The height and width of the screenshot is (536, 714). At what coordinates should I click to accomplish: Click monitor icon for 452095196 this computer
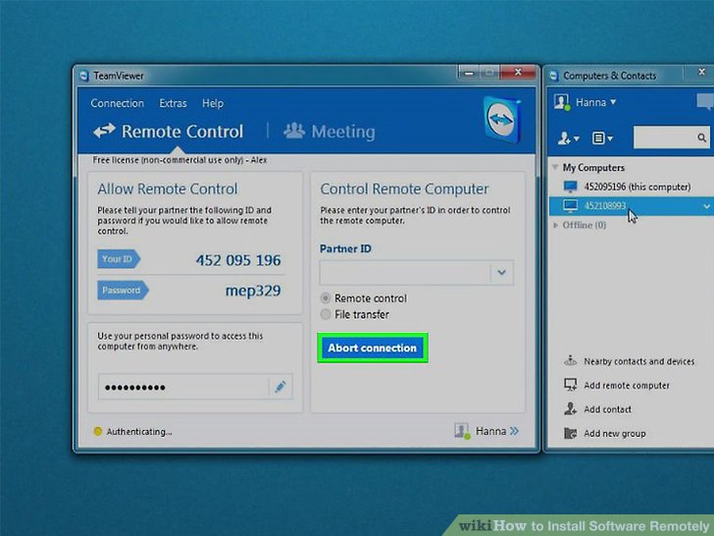pos(570,187)
